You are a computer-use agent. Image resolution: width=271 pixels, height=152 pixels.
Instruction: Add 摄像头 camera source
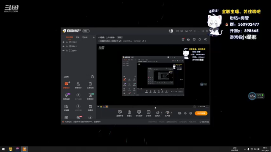[x=129, y=113]
